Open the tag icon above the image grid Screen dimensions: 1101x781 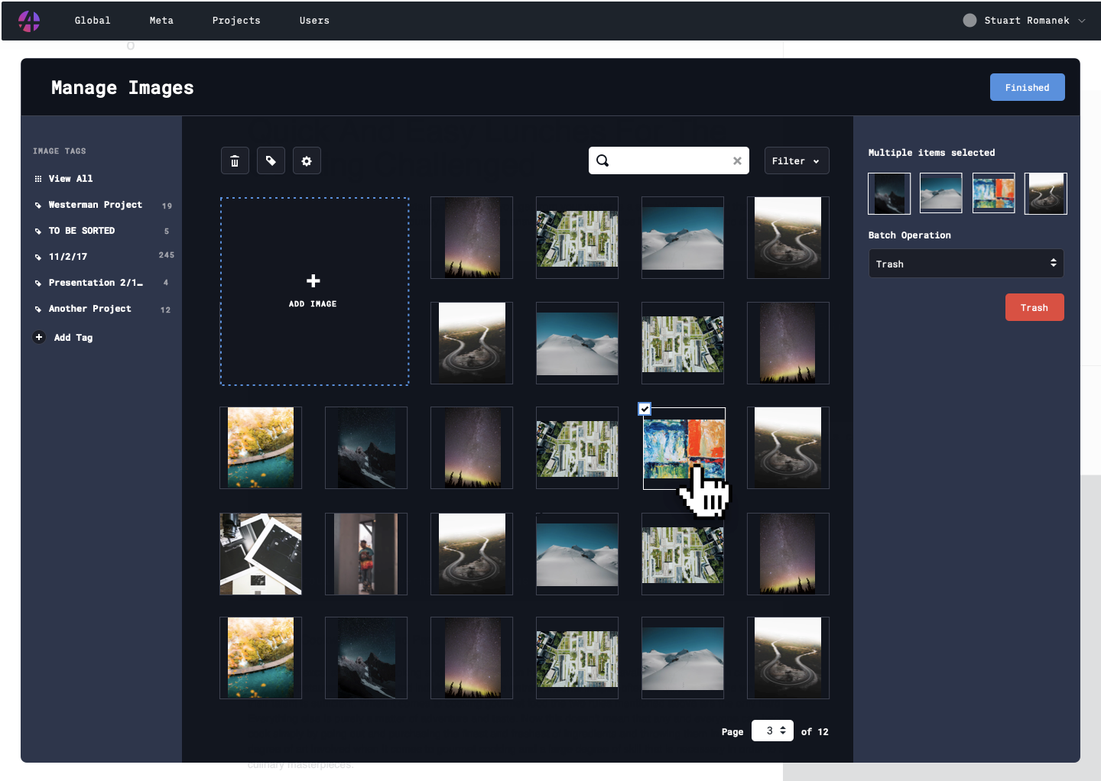pyautogui.click(x=271, y=160)
